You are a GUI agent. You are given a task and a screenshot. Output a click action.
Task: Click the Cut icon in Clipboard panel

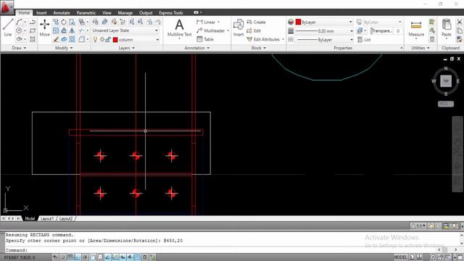pos(459,22)
